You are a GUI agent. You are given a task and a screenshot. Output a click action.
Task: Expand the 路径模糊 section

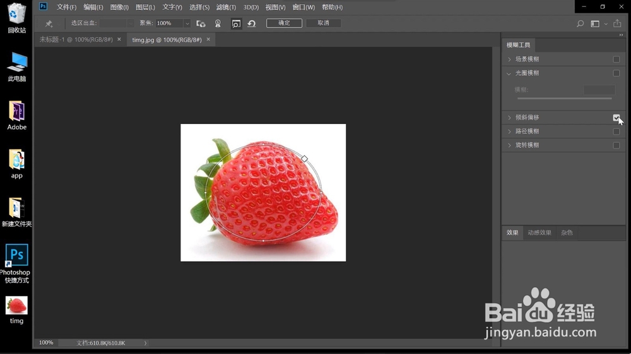pos(509,132)
